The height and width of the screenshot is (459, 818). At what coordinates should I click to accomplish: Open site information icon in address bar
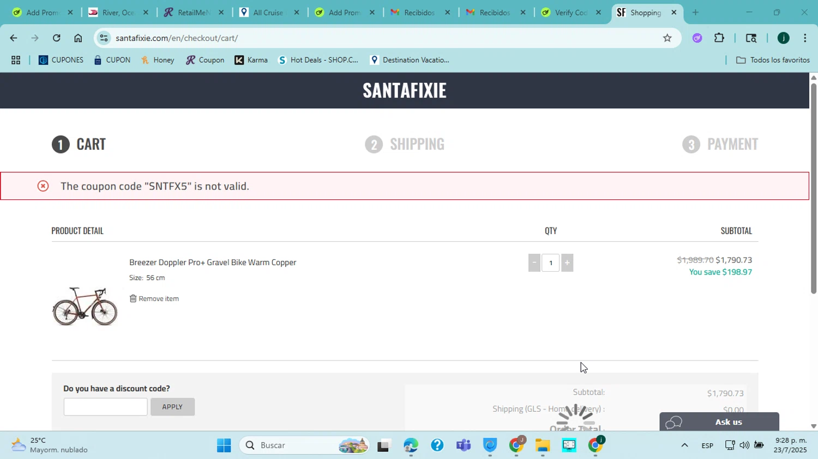104,38
